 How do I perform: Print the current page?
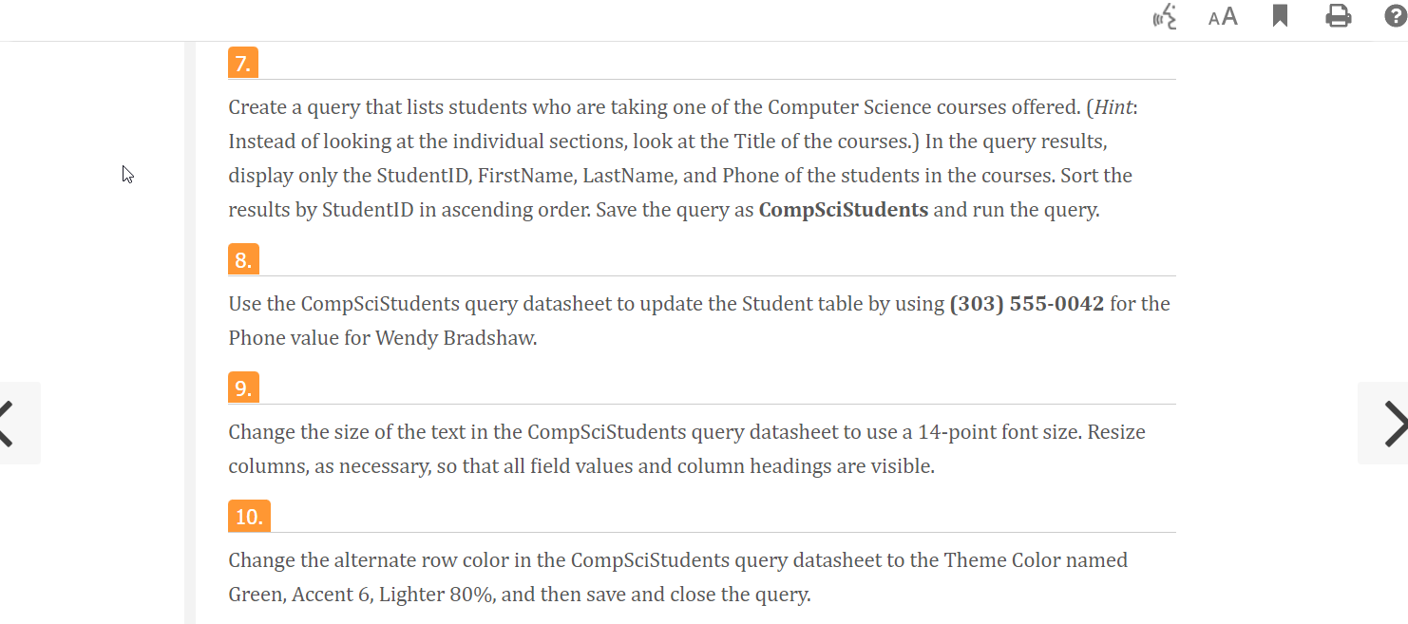click(1339, 16)
